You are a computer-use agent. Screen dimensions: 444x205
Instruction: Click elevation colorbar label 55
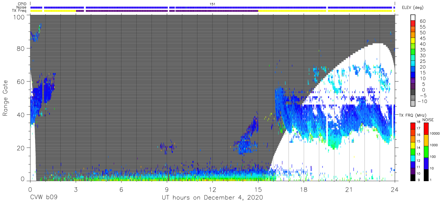click(x=422, y=27)
